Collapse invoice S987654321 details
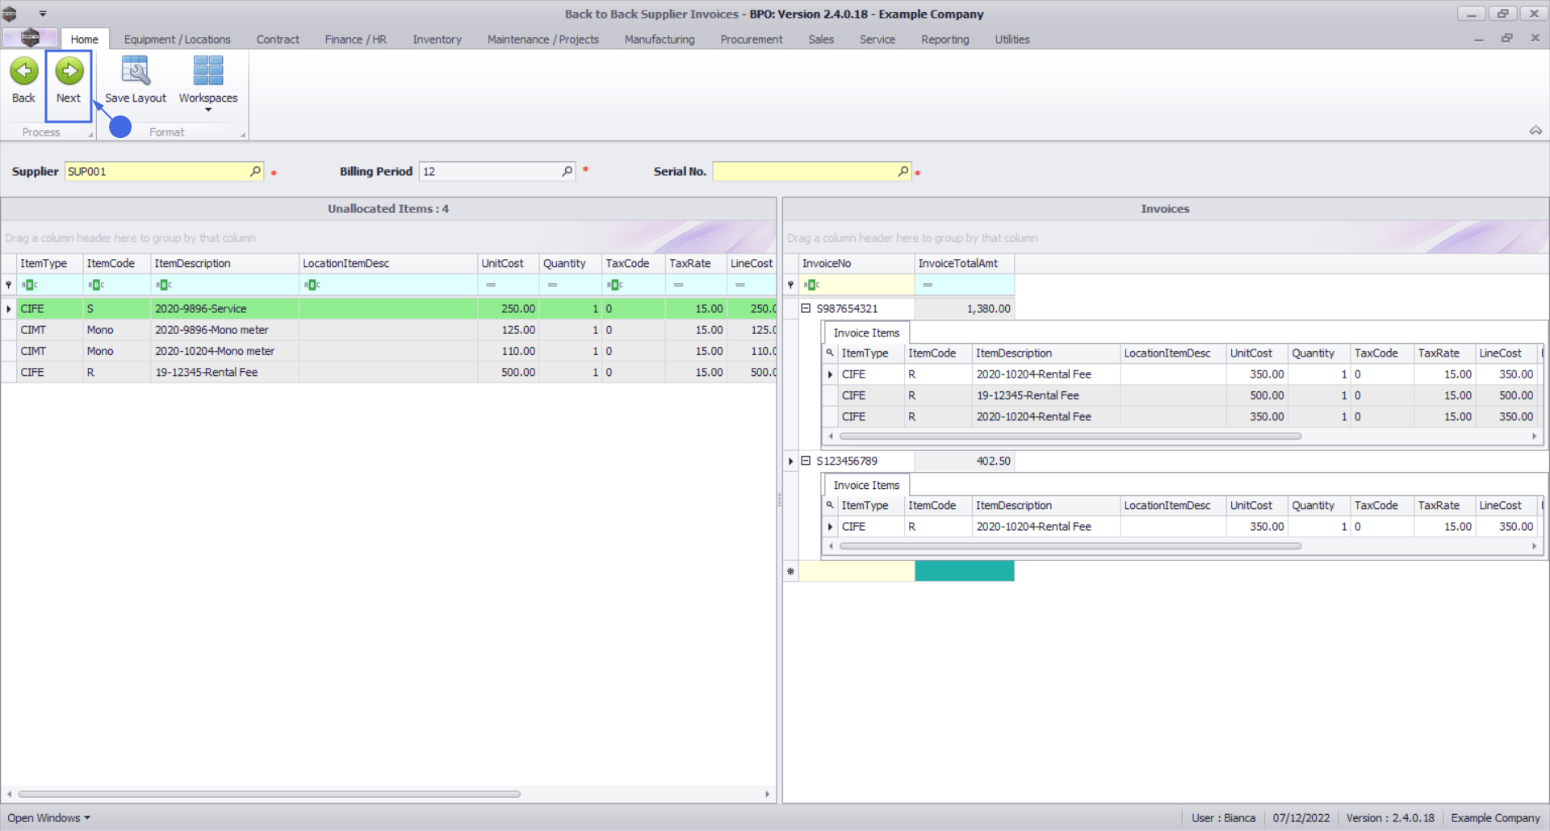1550x831 pixels. coord(806,308)
